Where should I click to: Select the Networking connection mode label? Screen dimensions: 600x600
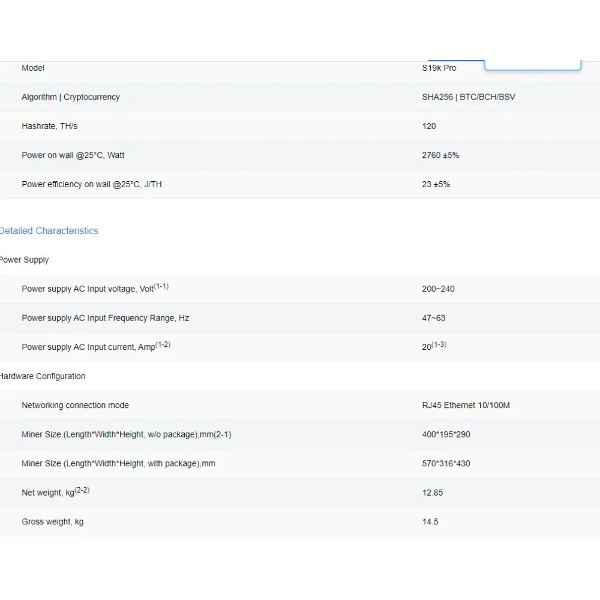(x=75, y=405)
